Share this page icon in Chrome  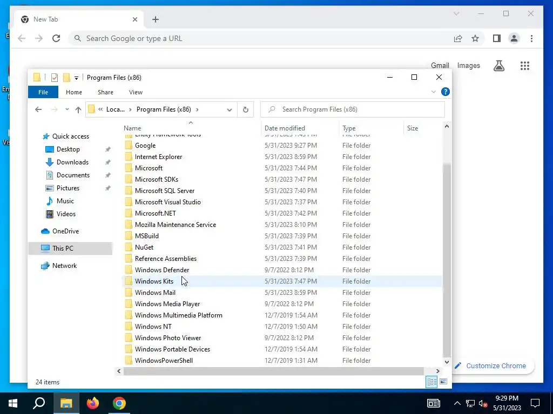[x=458, y=38]
